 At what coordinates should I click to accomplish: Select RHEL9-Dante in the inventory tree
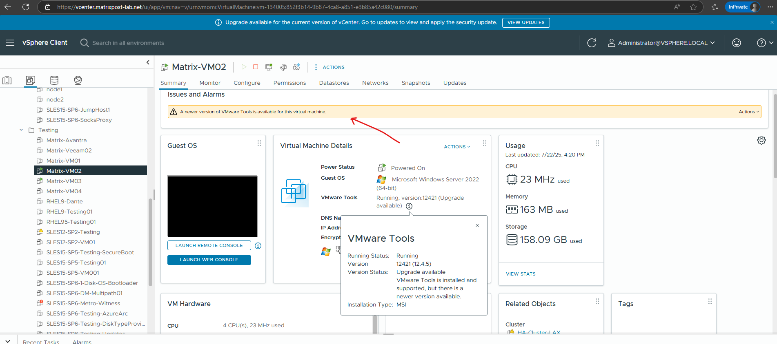[x=65, y=201]
